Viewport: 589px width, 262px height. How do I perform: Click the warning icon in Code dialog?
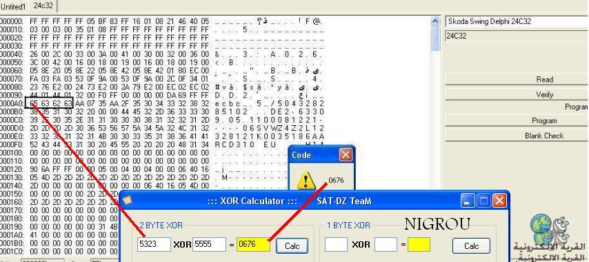[306, 181]
